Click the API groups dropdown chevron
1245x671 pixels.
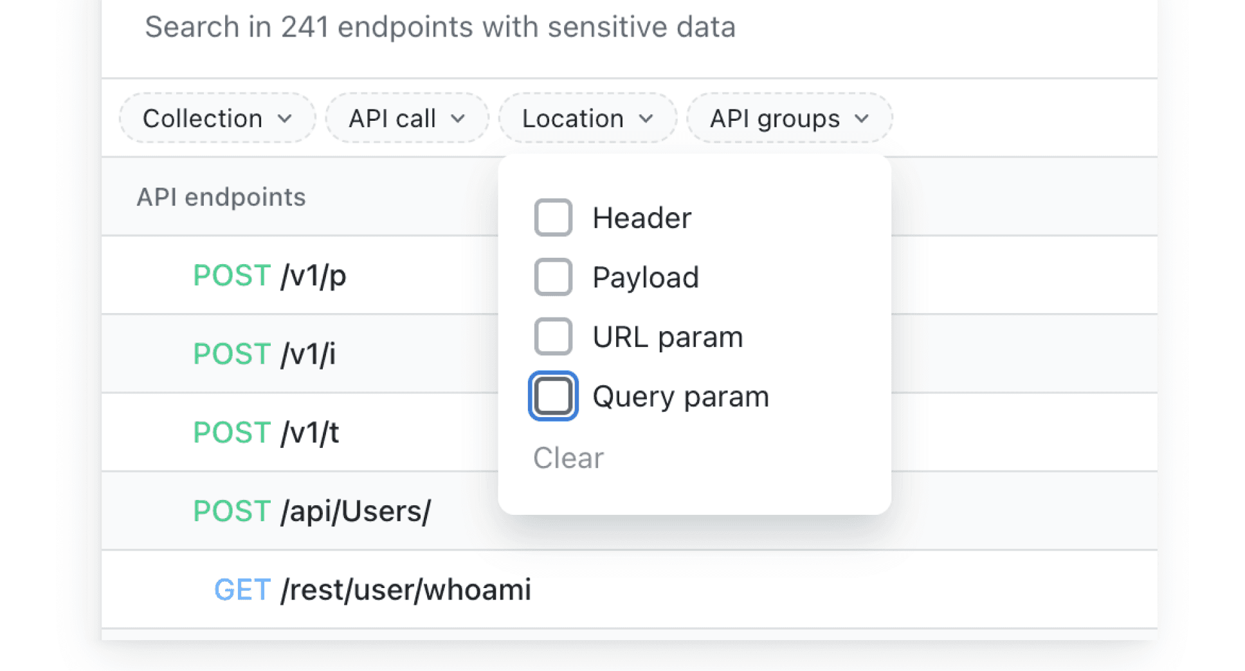point(862,118)
